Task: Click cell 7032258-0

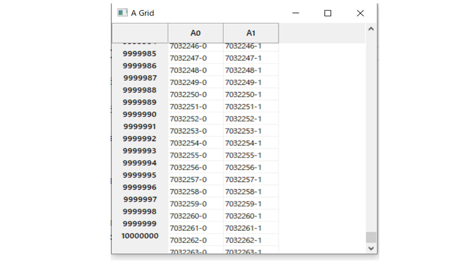Action: (196, 191)
